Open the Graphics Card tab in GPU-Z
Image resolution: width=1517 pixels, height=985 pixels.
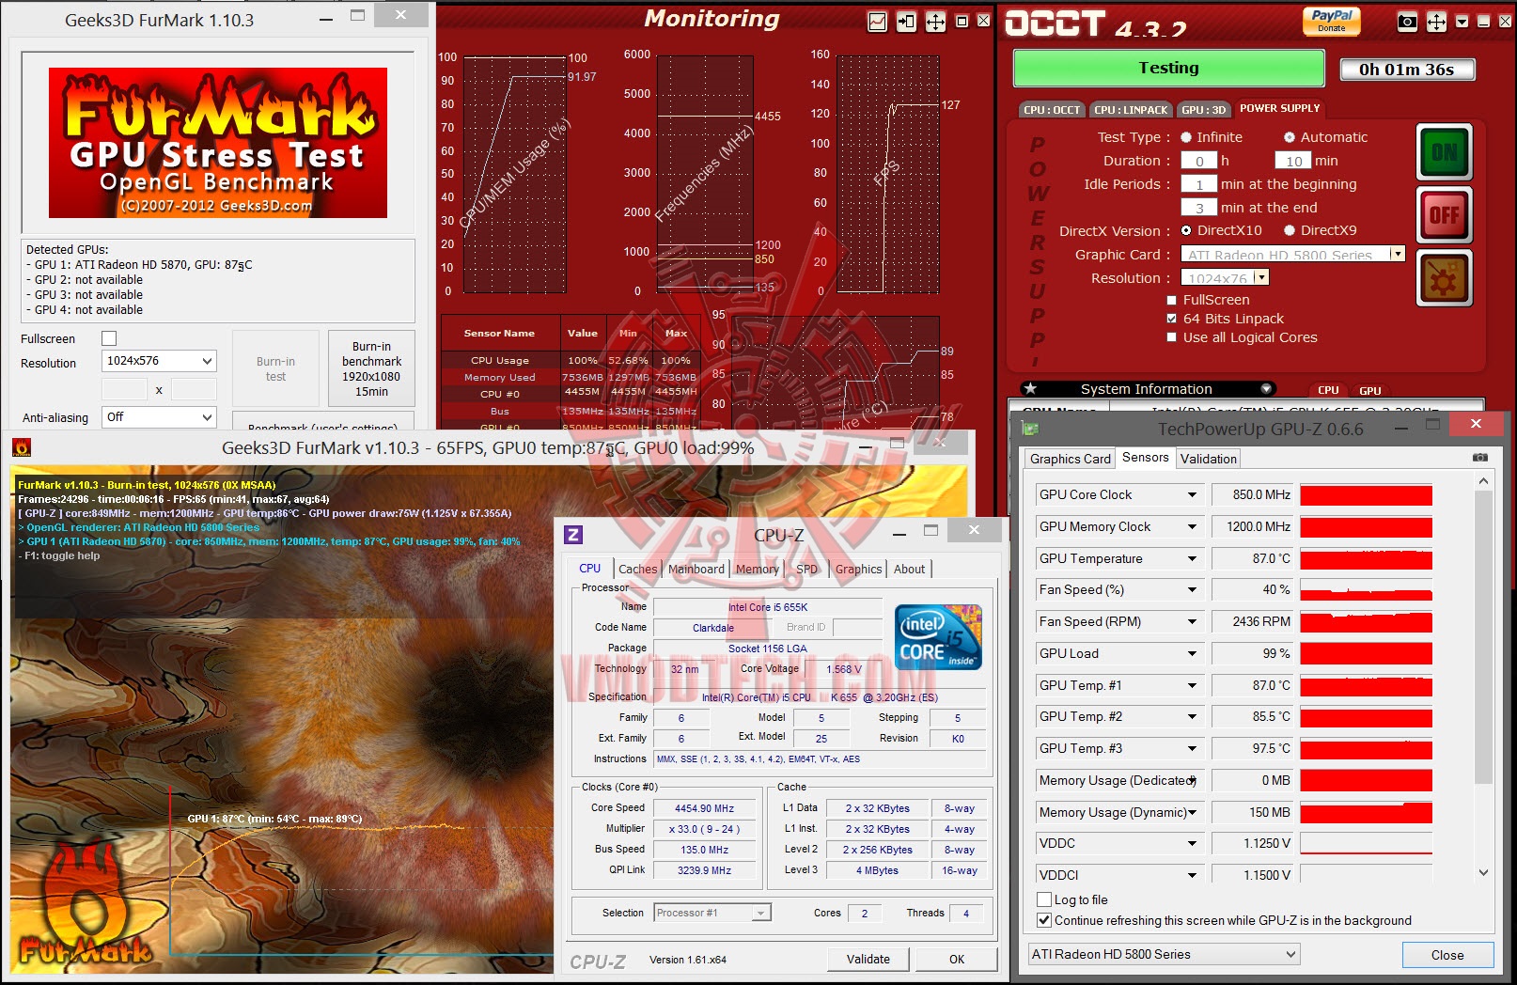(1070, 459)
